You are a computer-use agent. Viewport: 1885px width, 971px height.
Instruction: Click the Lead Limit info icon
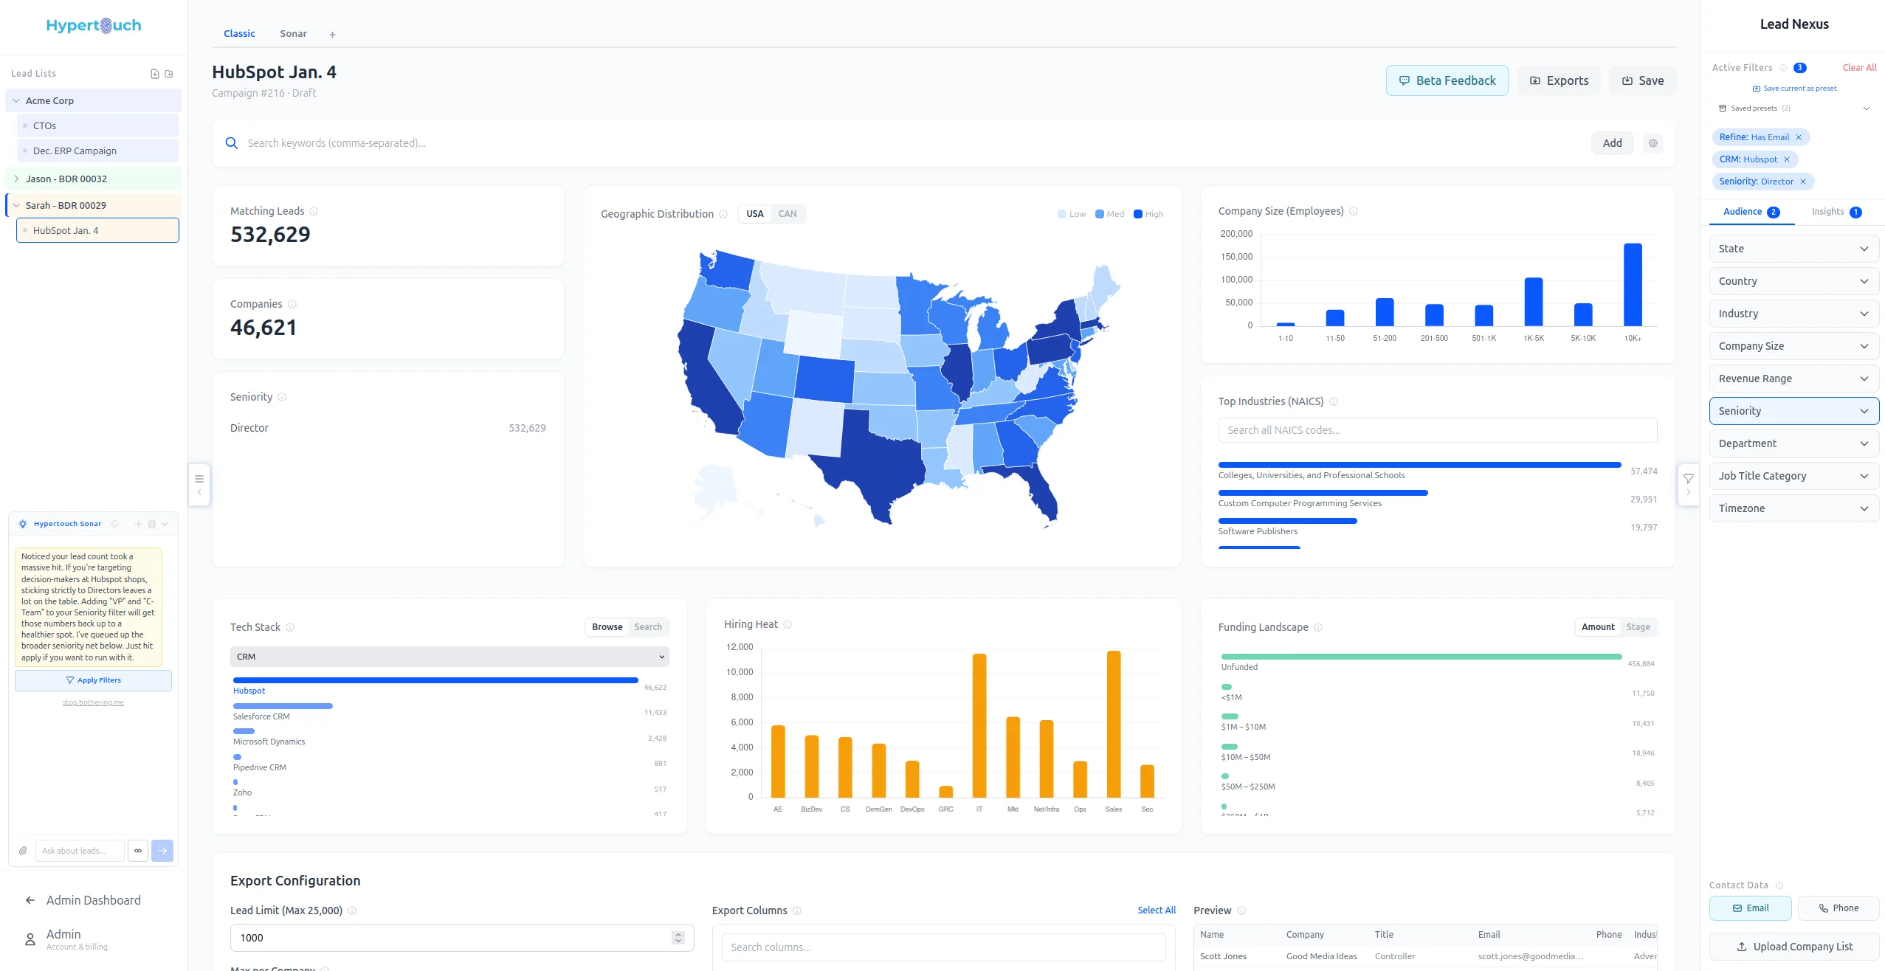tap(352, 910)
